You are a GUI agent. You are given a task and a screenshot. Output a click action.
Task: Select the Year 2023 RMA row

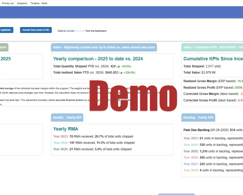93,137
